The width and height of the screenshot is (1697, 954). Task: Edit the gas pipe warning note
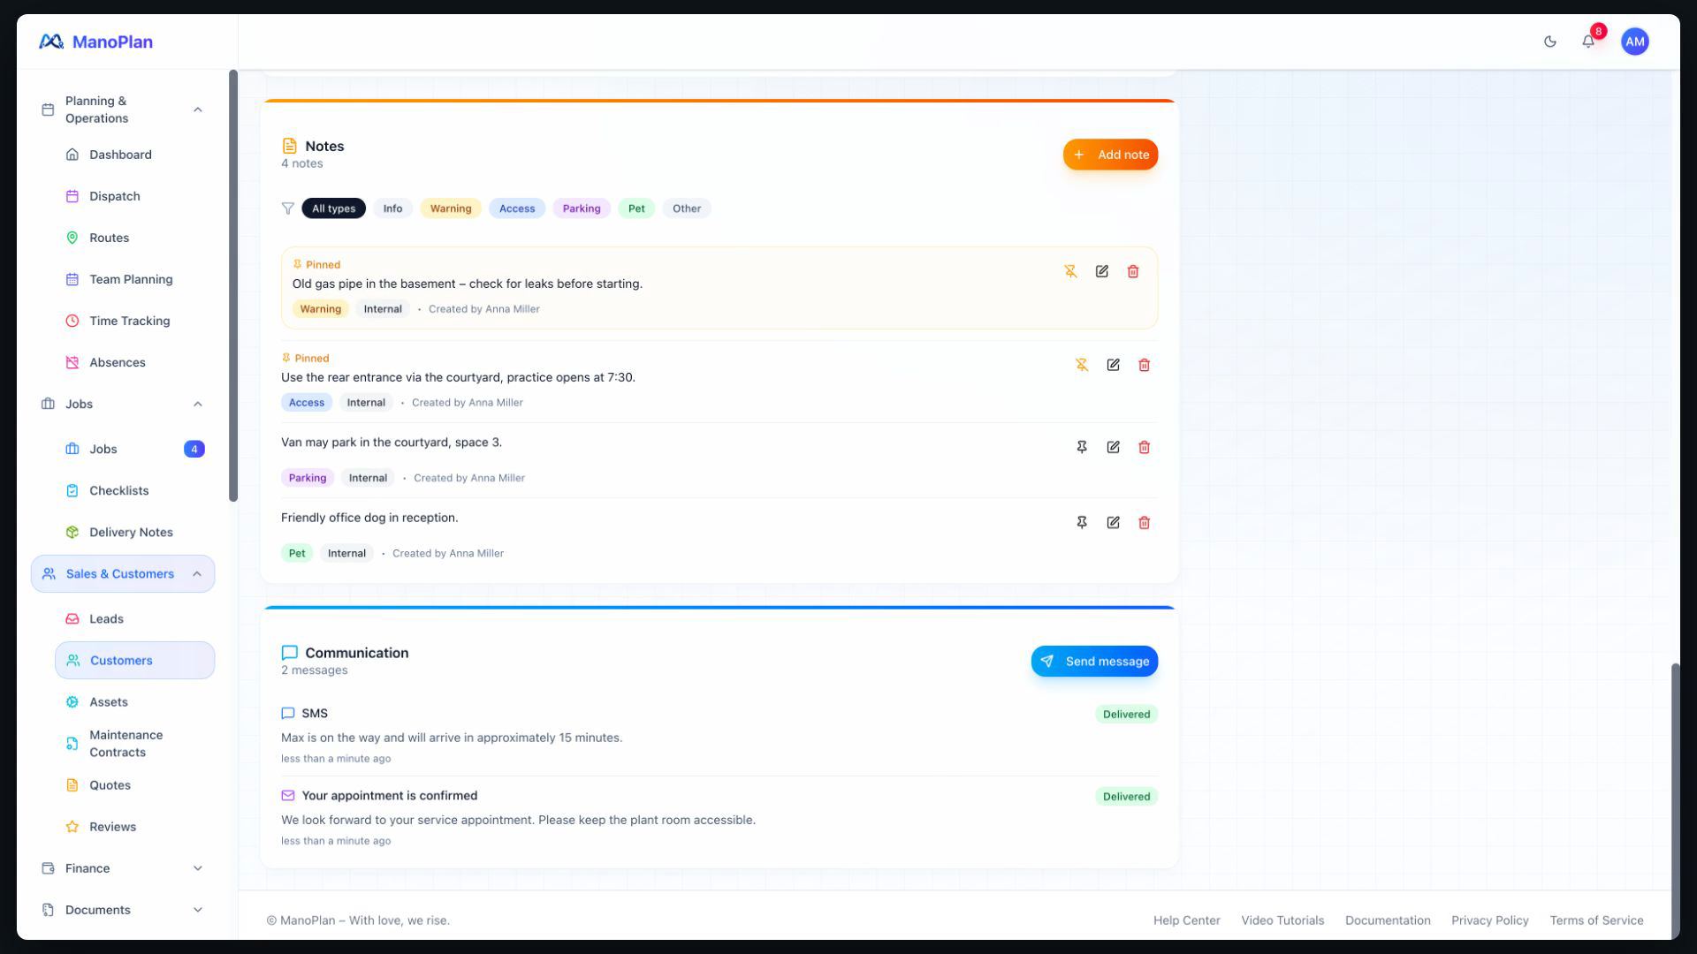click(x=1102, y=271)
